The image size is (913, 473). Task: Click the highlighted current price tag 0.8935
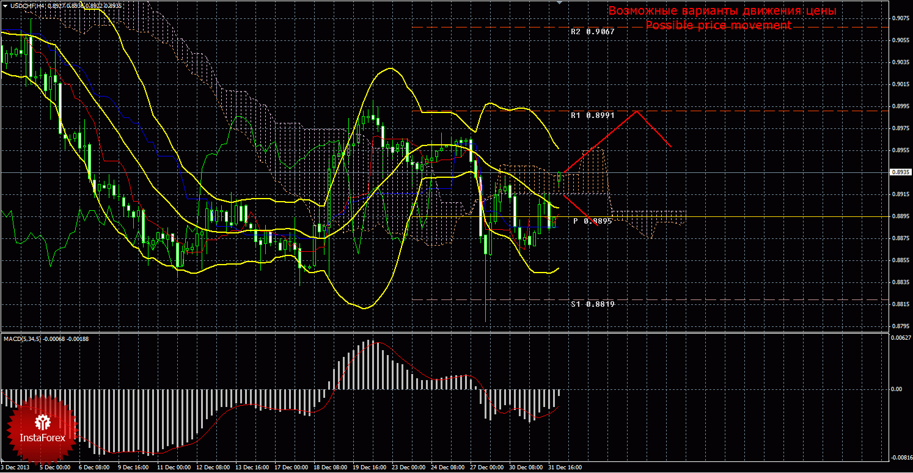[900, 173]
